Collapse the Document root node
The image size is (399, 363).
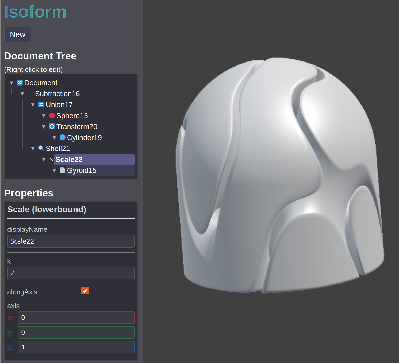(x=11, y=83)
